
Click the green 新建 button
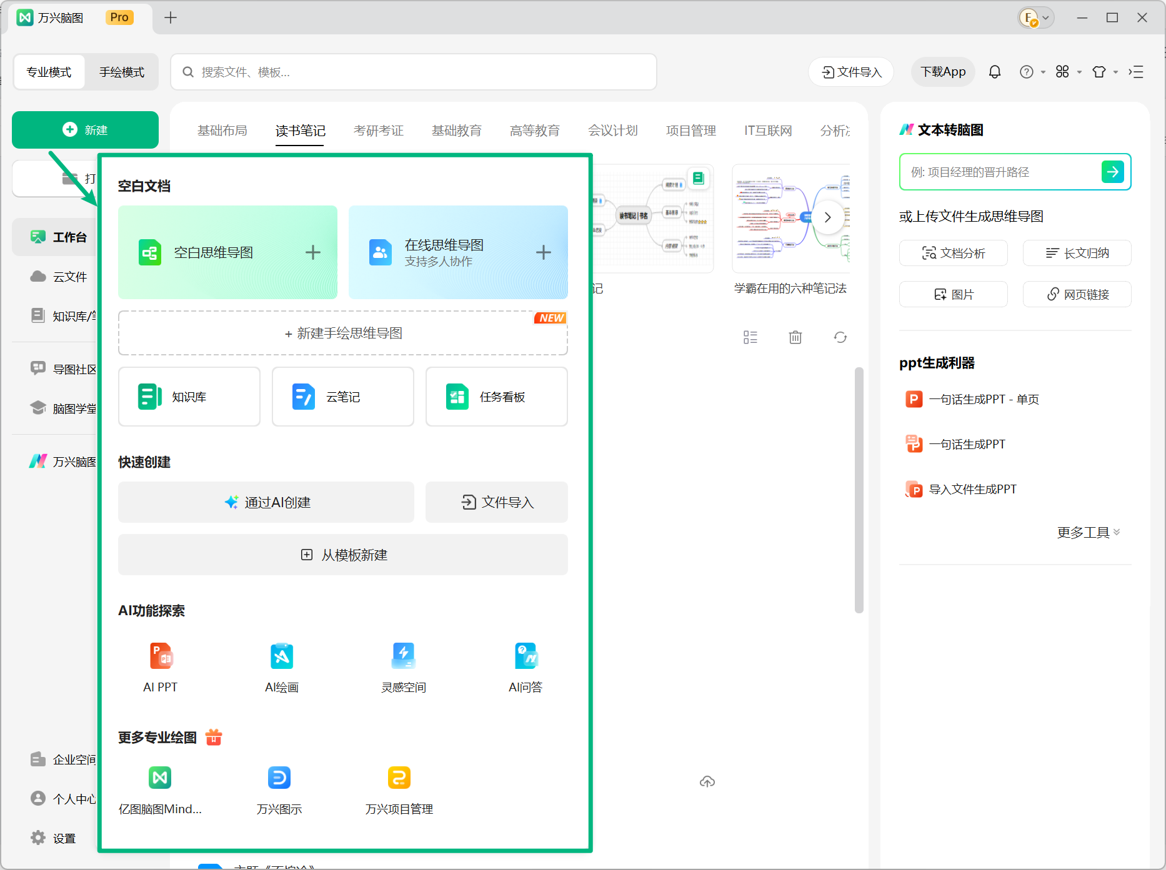85,130
